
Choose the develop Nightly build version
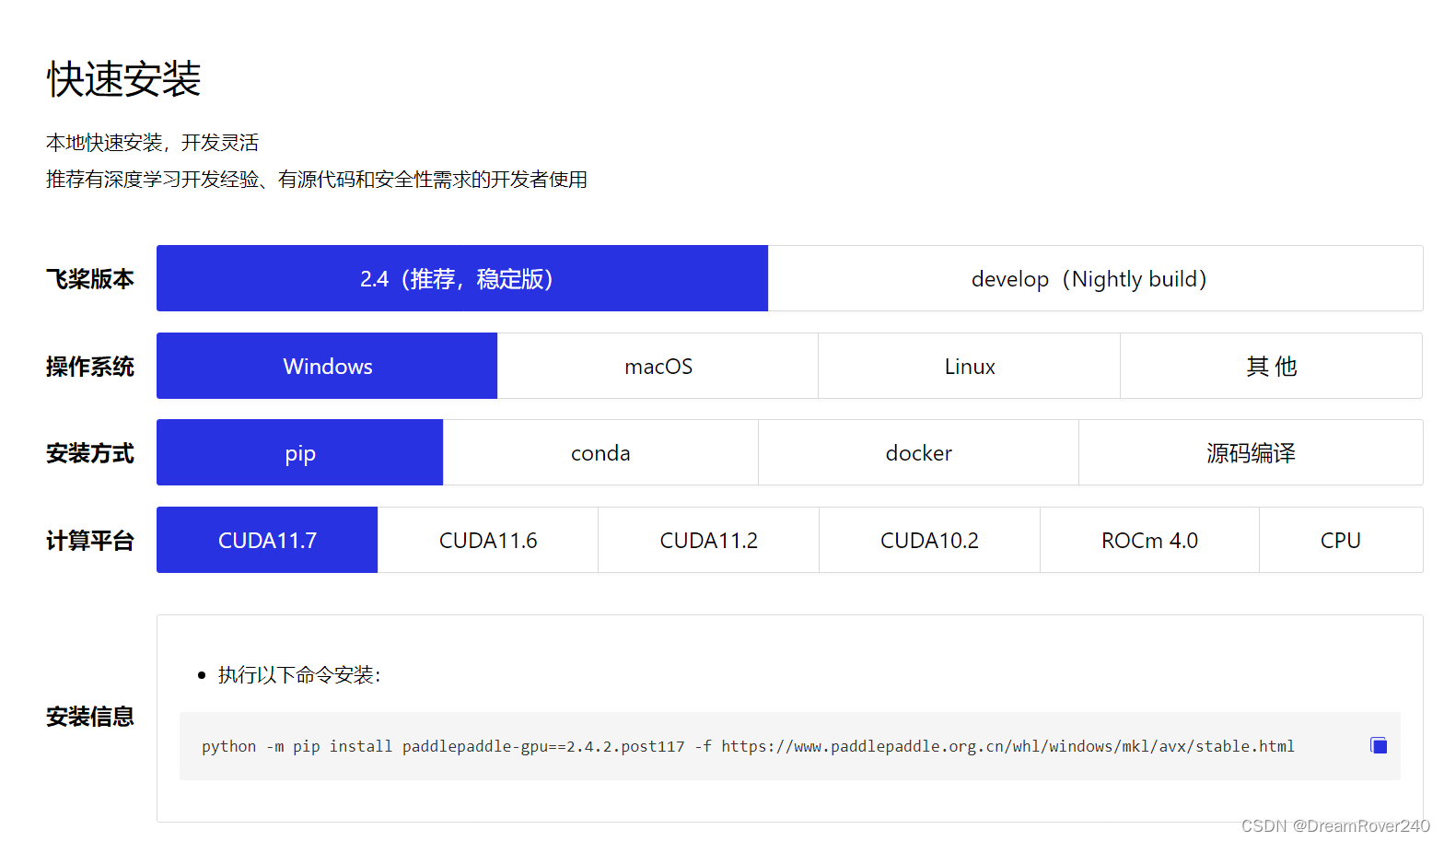pyautogui.click(x=1095, y=278)
